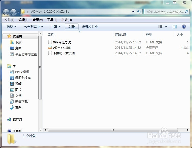Image resolution: width=192 pixels, height=148 pixels.
Task: Click the 暴风影视库 icon
Action: point(12,78)
